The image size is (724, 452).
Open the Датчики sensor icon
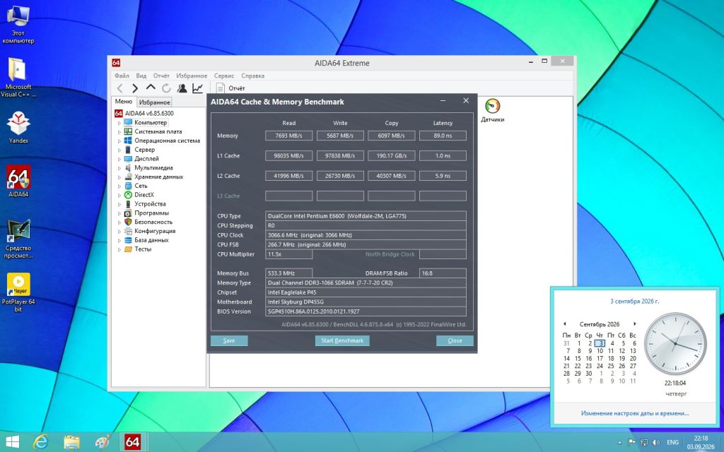pos(492,110)
